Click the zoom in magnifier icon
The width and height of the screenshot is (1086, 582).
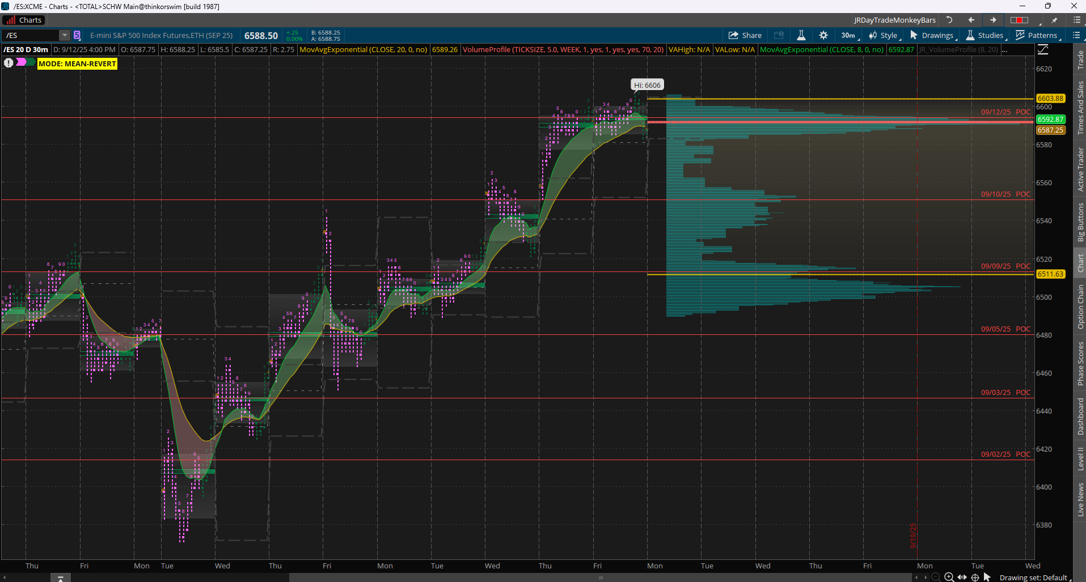point(949,577)
